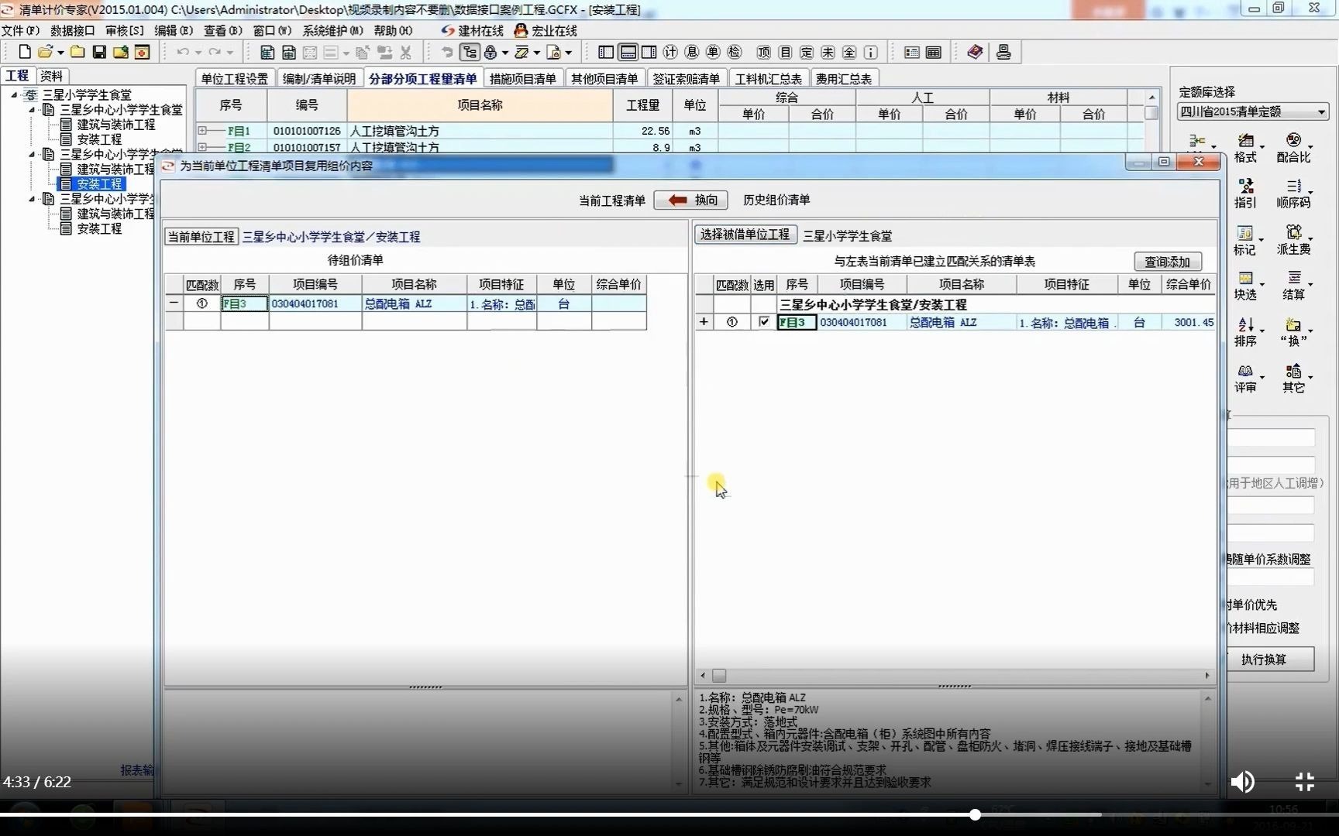Screen dimensions: 1339x836
Task: Click the 全 toolbar icon
Action: click(x=849, y=52)
